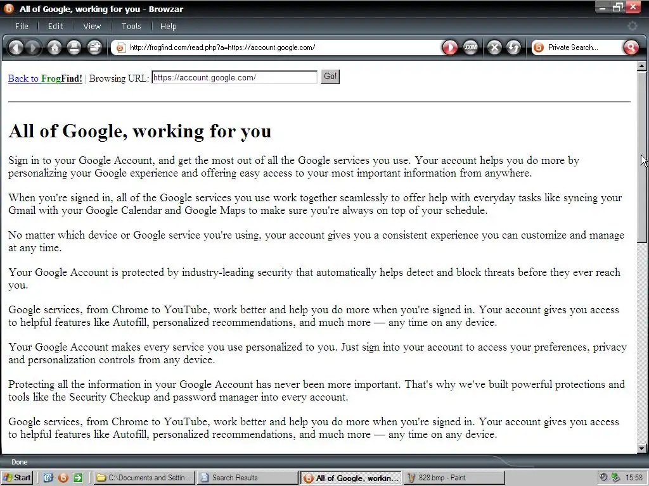The width and height of the screenshot is (649, 486).
Task: Open the View menu
Action: [92, 26]
